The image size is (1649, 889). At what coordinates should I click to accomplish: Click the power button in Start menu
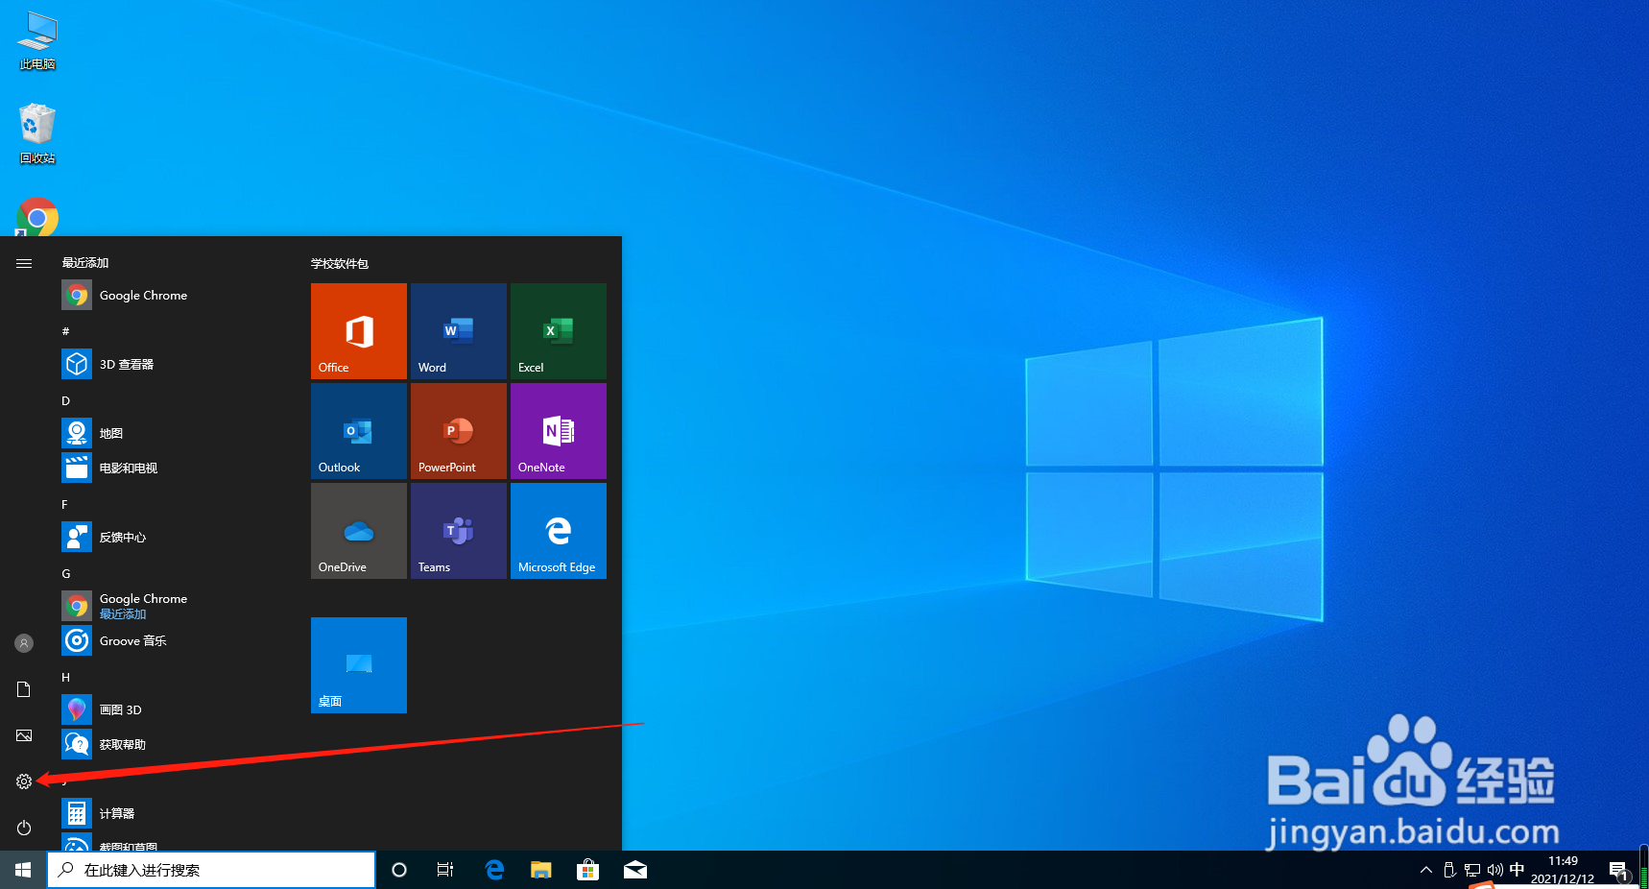[x=24, y=828]
